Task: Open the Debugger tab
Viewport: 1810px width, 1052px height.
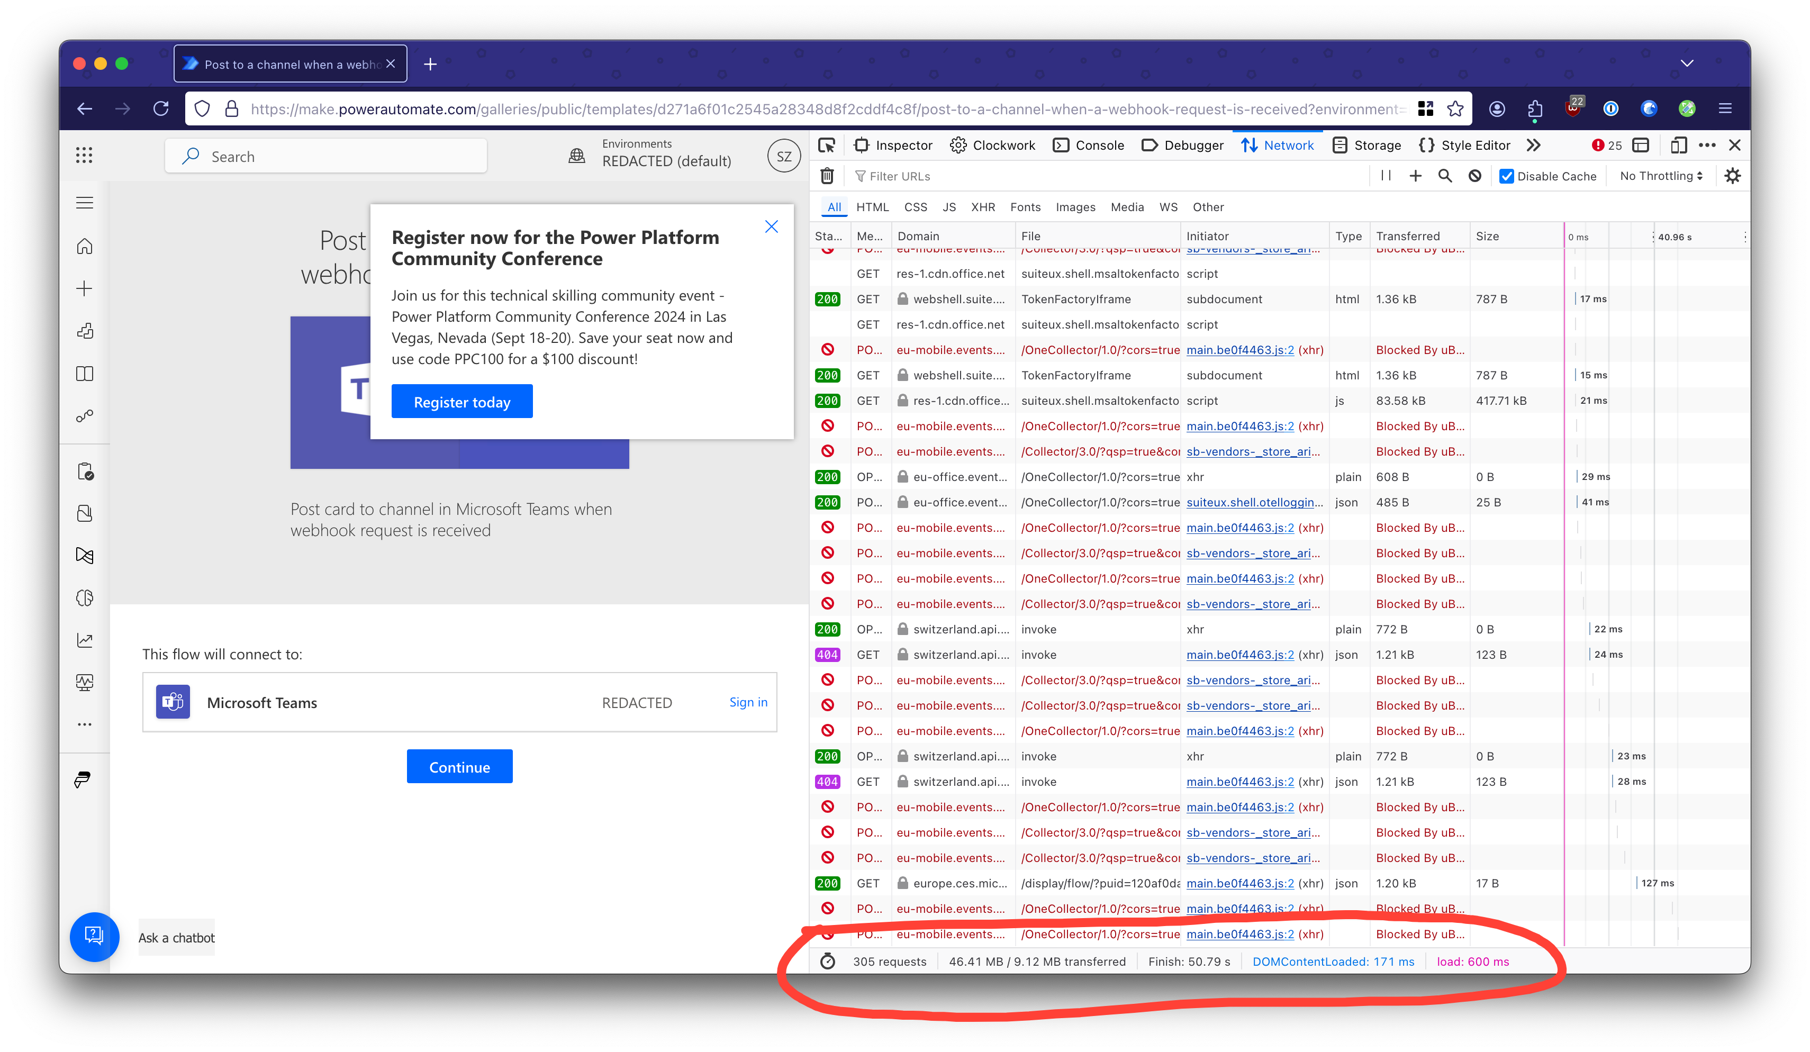Action: pyautogui.click(x=1182, y=145)
